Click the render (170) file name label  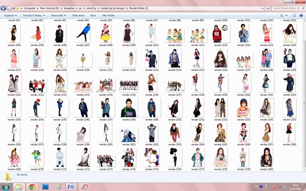coord(37,169)
